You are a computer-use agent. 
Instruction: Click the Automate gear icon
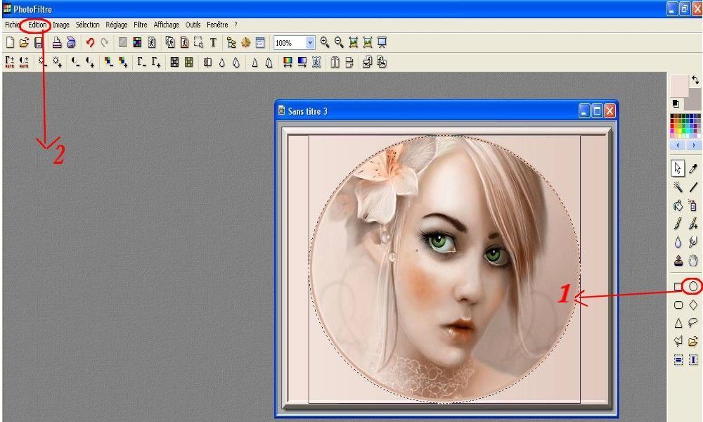245,43
